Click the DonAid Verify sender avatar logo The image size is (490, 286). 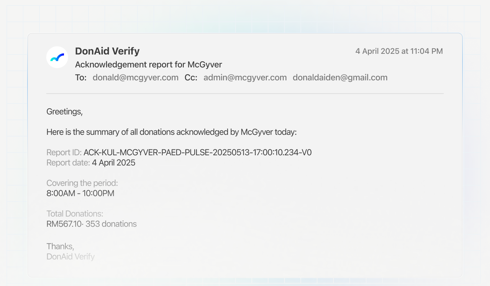coord(57,57)
